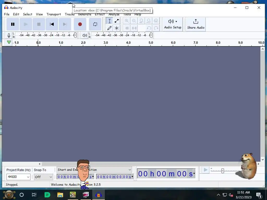Skip to Start of project
Screen dimensions: 267x200
[x=52, y=24]
